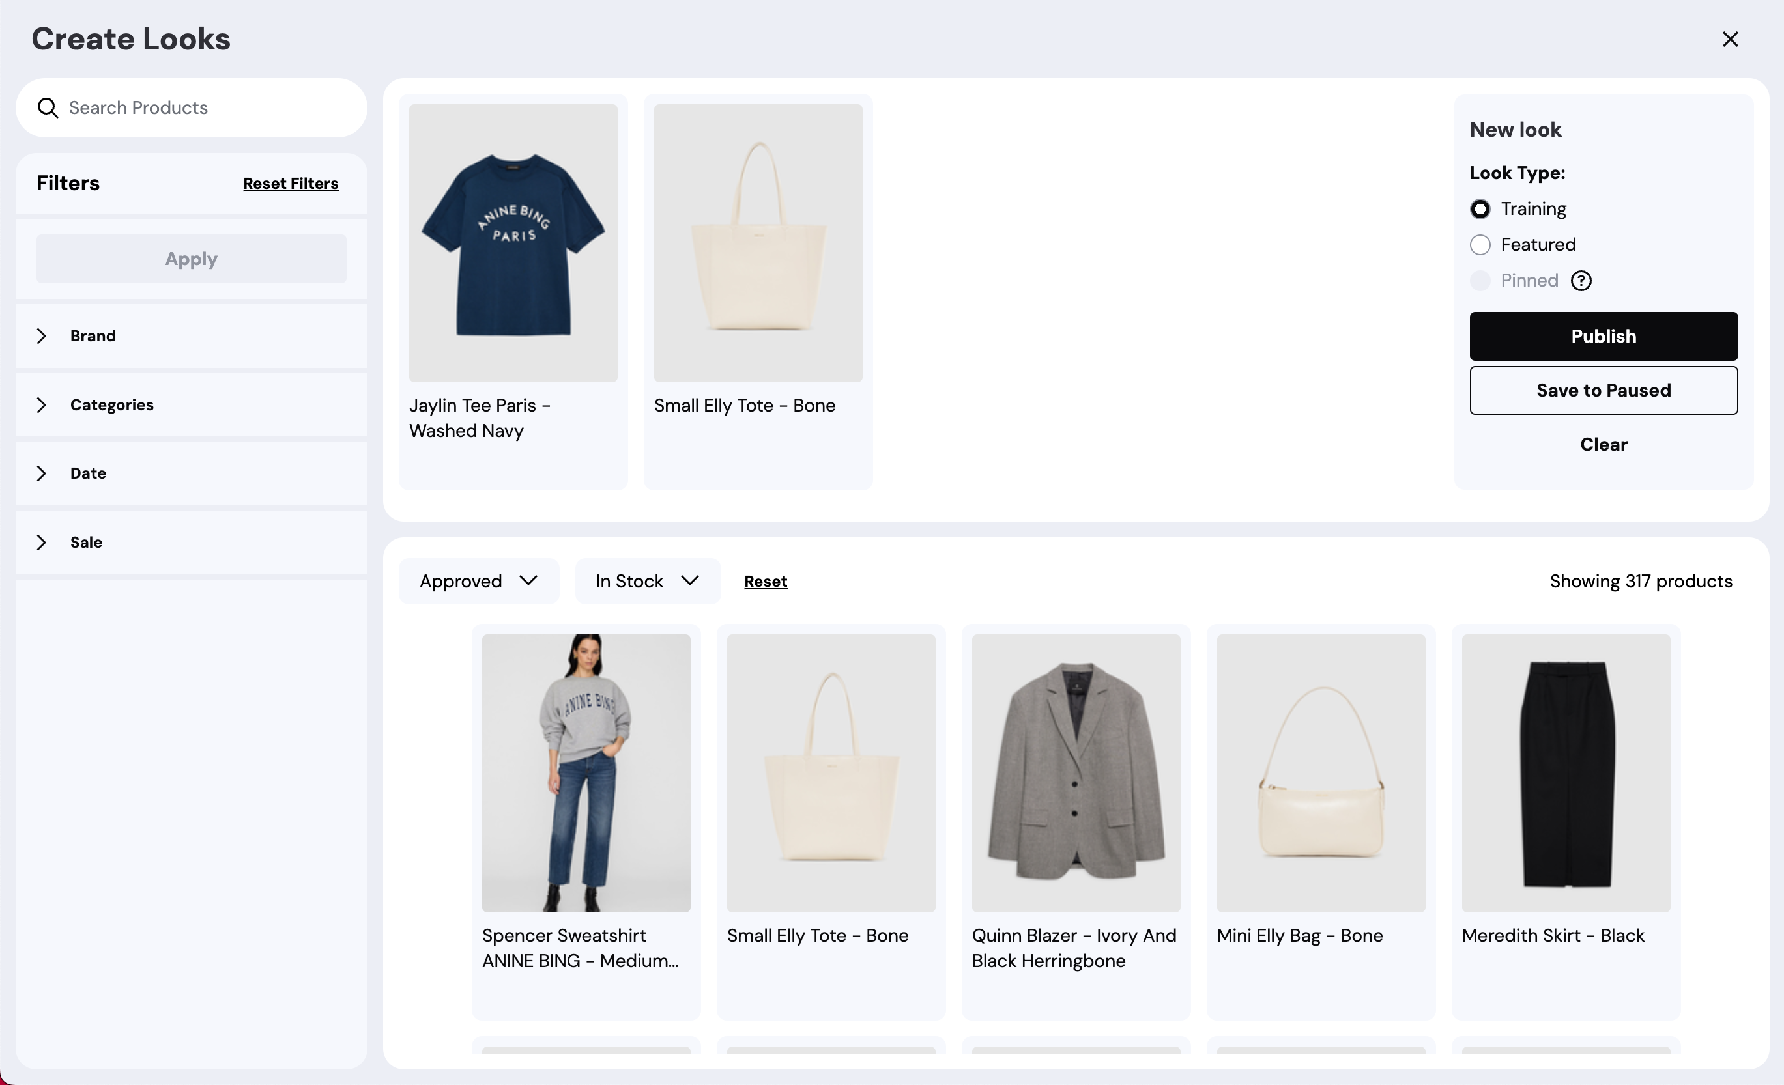Close the Create Looks dialog
1784x1085 pixels.
[1730, 39]
